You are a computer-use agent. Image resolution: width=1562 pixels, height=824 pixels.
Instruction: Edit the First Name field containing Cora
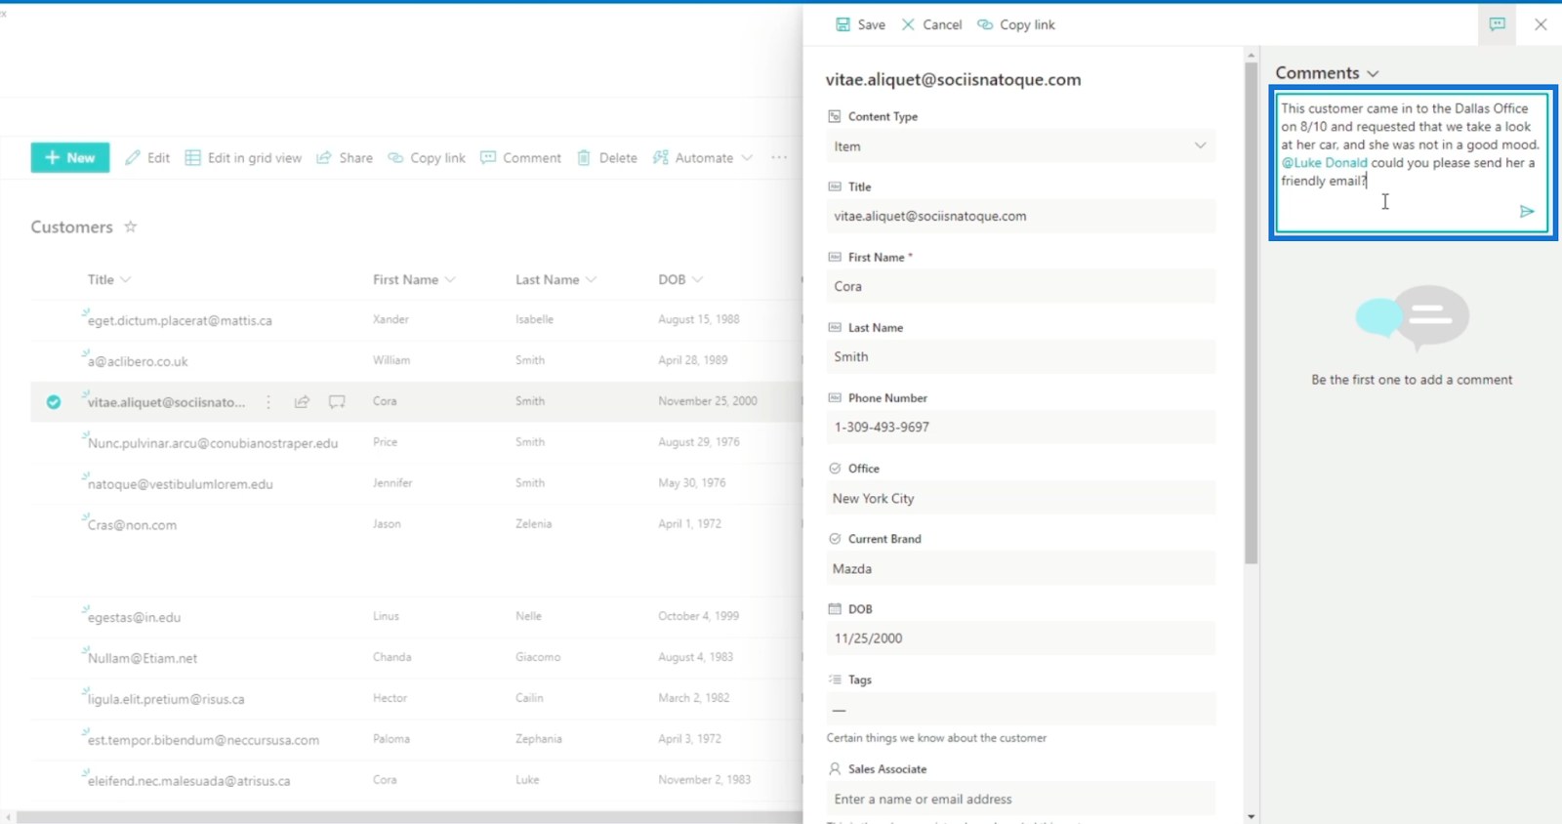pyautogui.click(x=1020, y=286)
